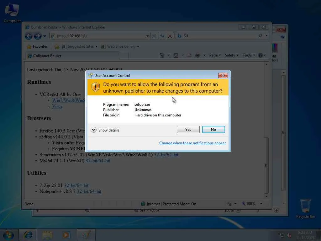Click Internet Explorer taskbar icon
Viewport: 321px width, 241px height.
pos(28,235)
